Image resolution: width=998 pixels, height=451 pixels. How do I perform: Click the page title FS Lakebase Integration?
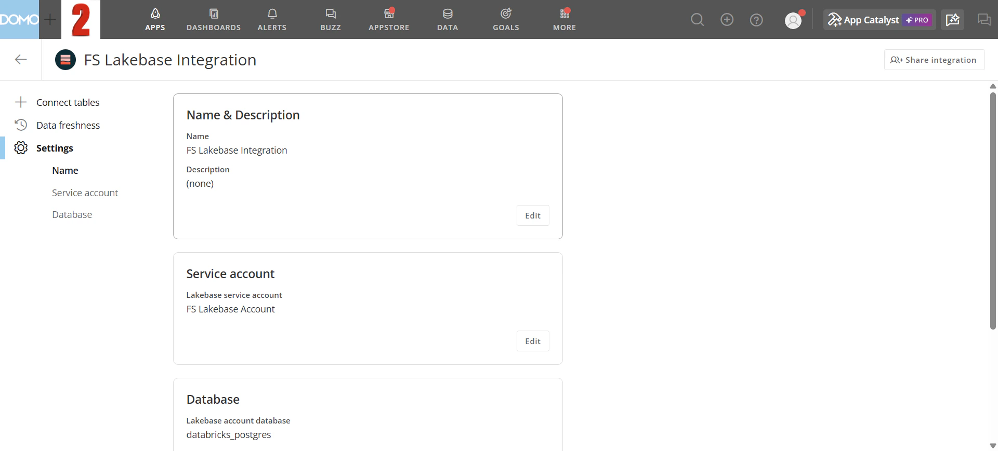coord(170,60)
